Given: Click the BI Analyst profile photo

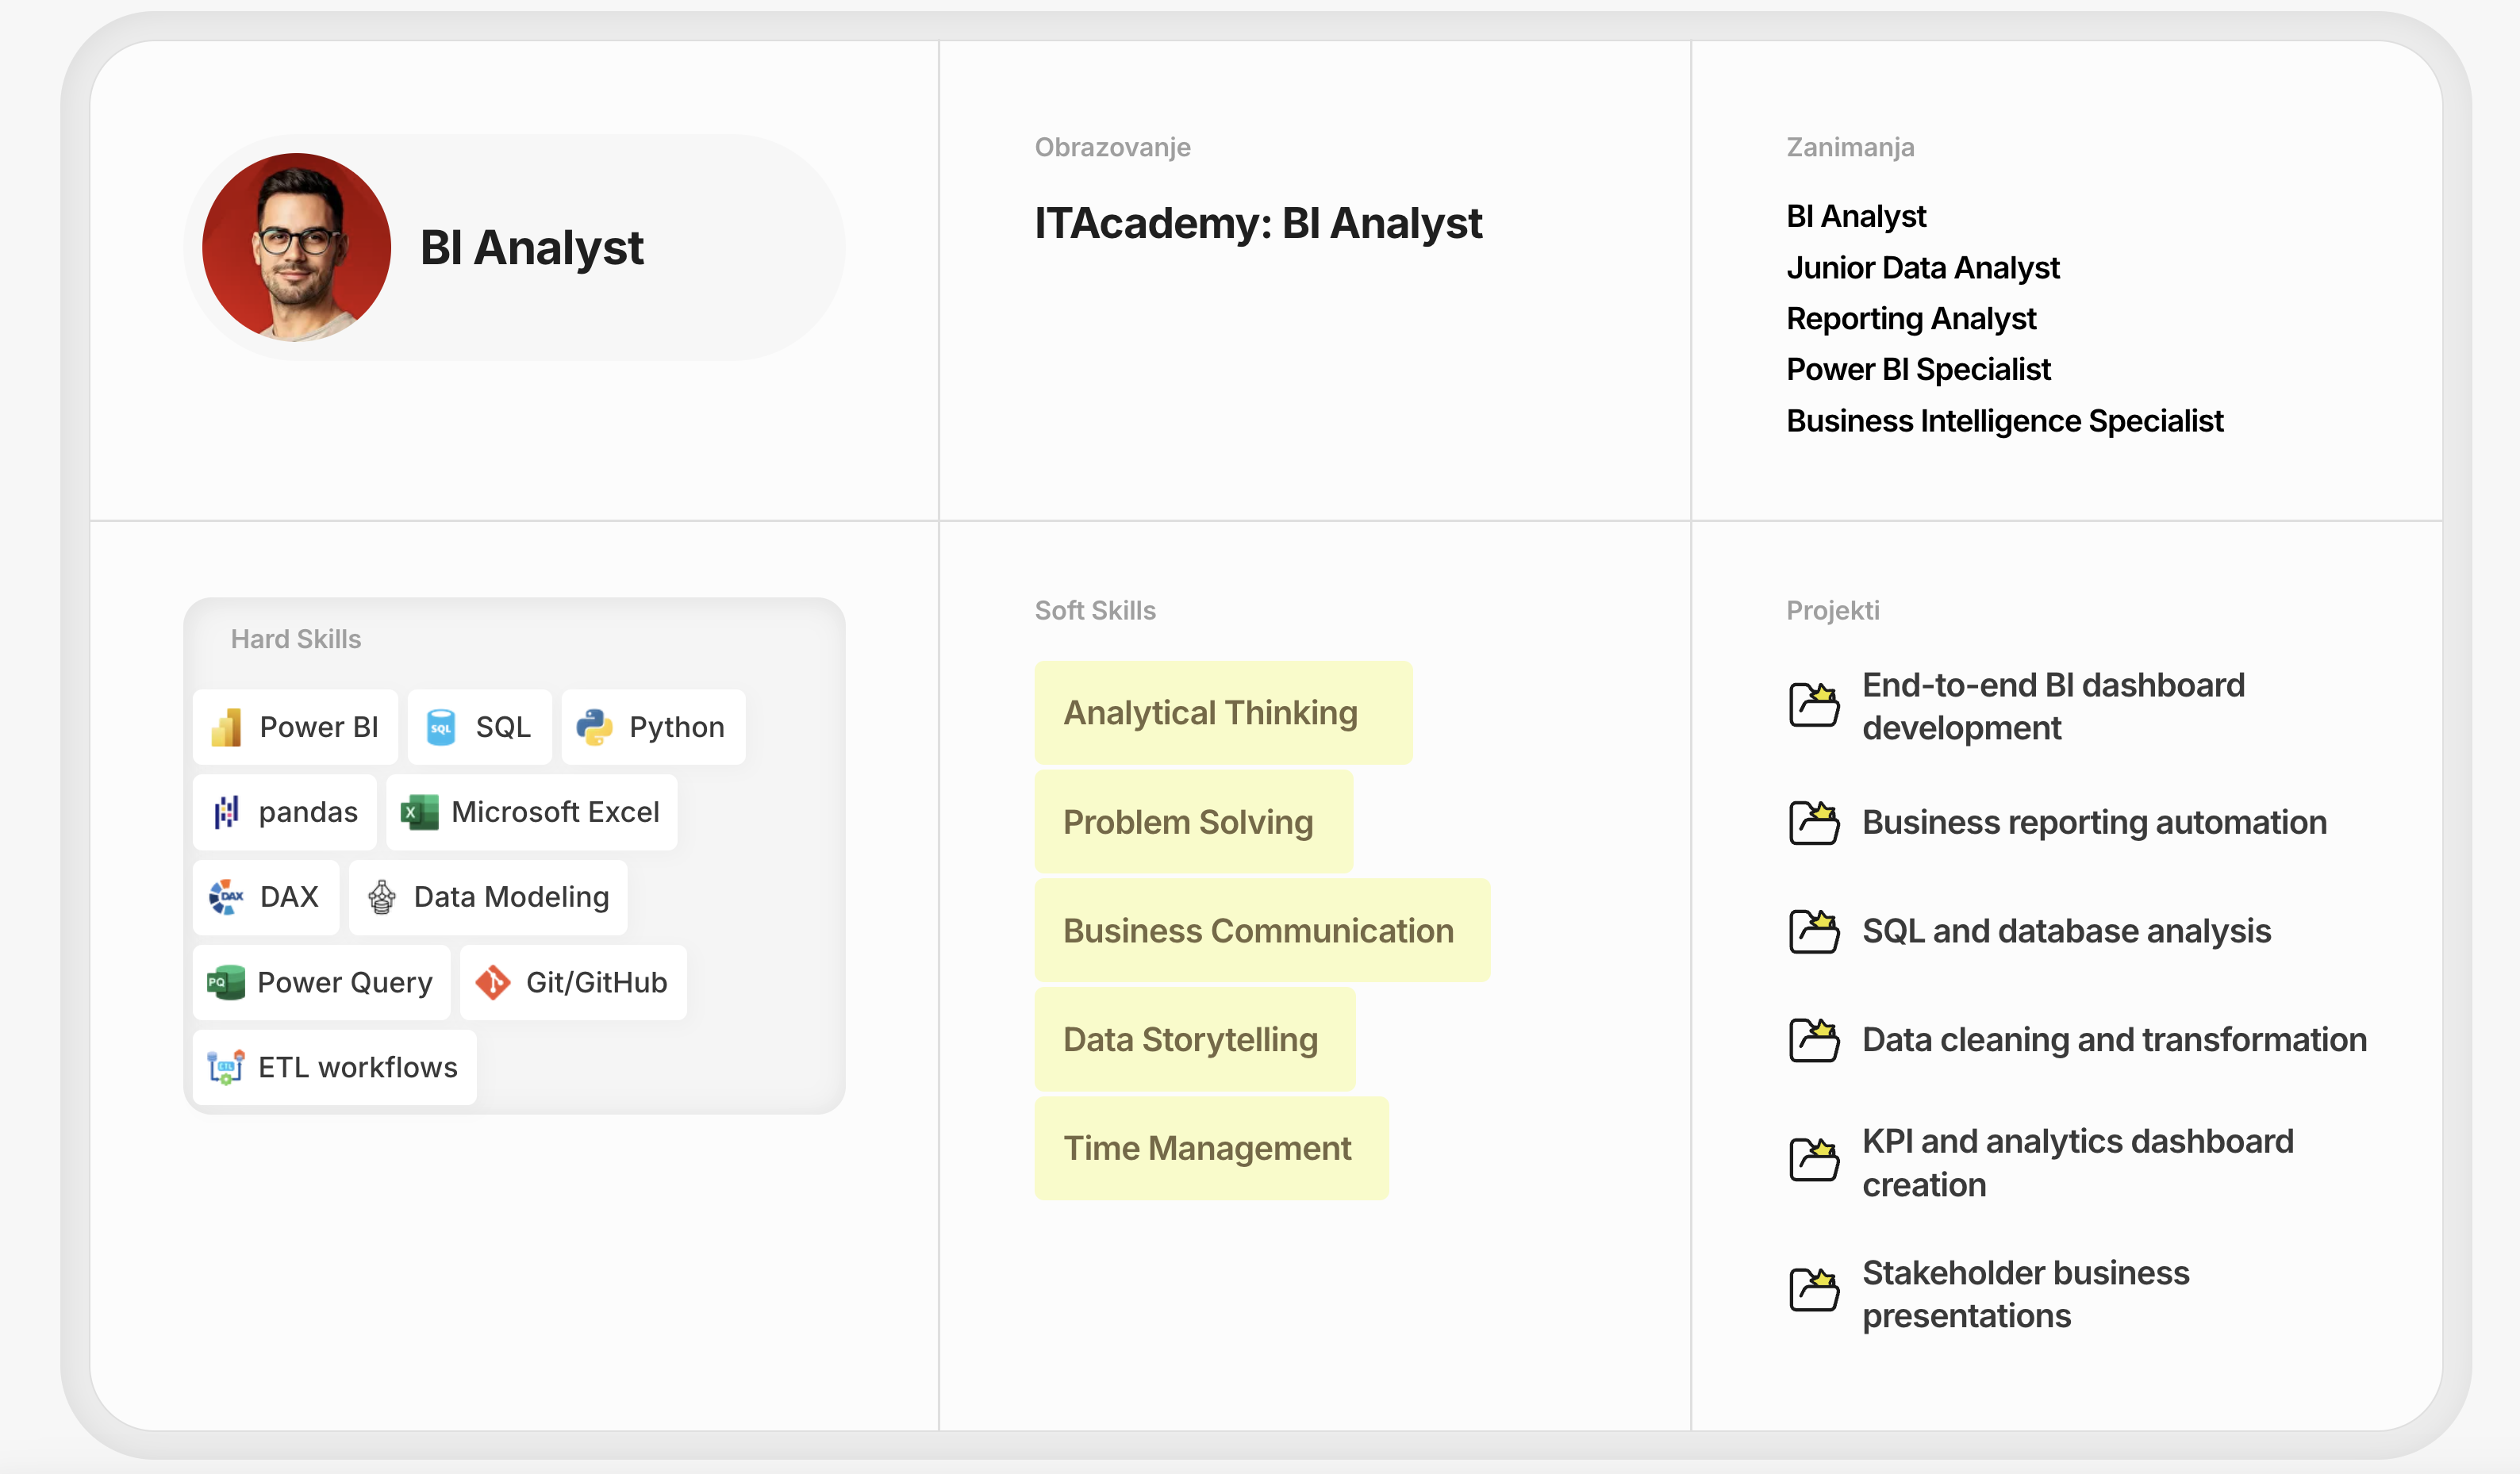Looking at the screenshot, I should tap(296, 247).
